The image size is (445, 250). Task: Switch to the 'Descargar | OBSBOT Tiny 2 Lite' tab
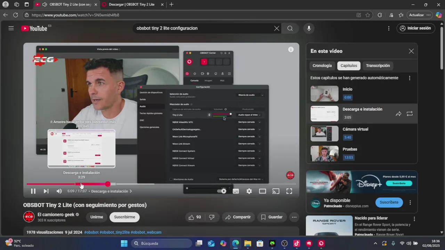point(131,5)
